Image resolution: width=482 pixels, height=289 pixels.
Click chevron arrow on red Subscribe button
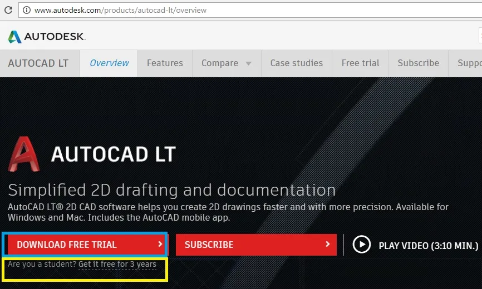328,245
